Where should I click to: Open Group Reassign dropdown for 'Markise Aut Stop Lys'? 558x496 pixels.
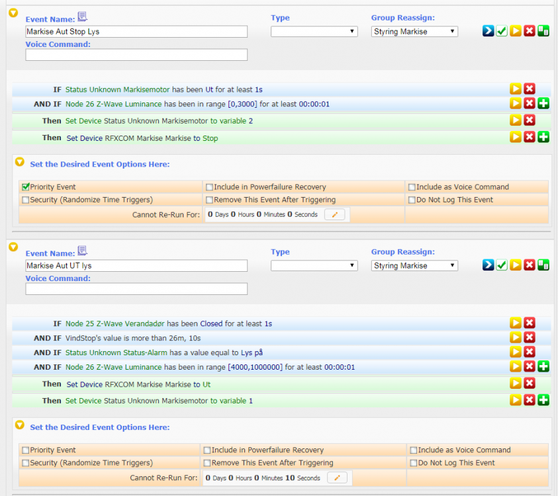414,31
